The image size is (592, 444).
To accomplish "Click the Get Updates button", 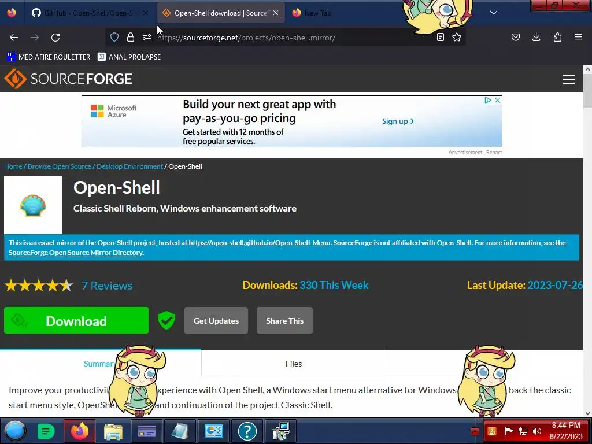I will tap(216, 320).
